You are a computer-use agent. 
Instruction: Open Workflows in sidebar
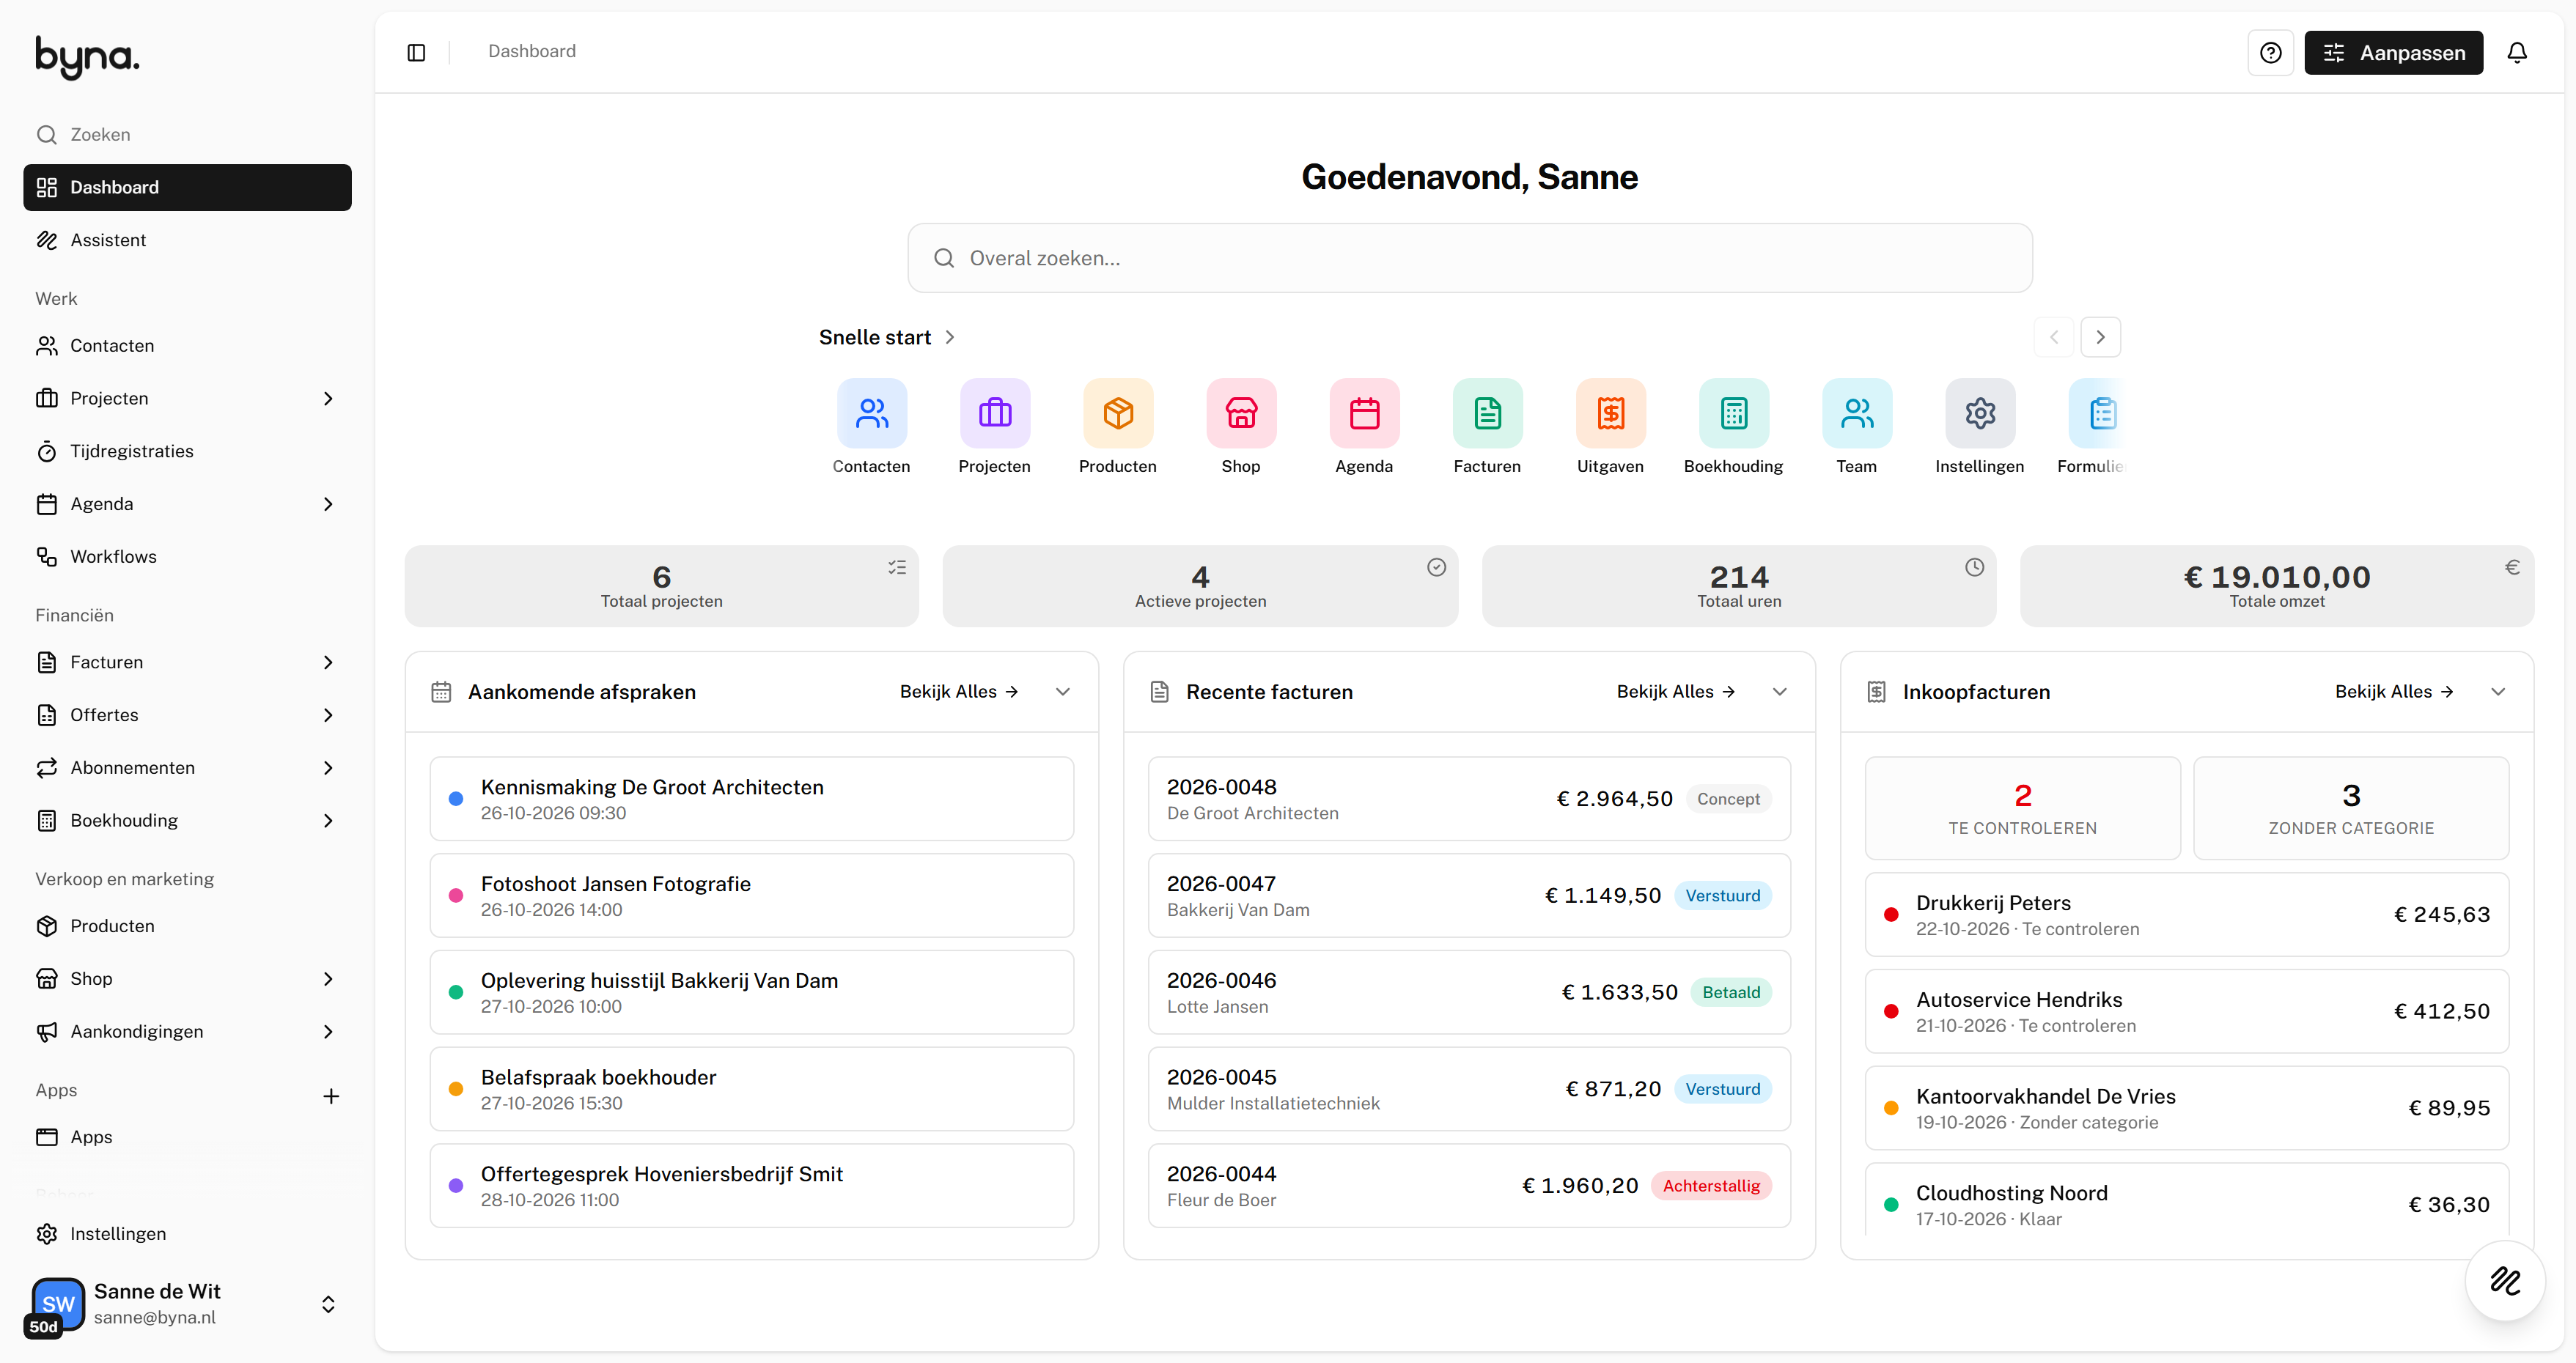click(x=187, y=557)
